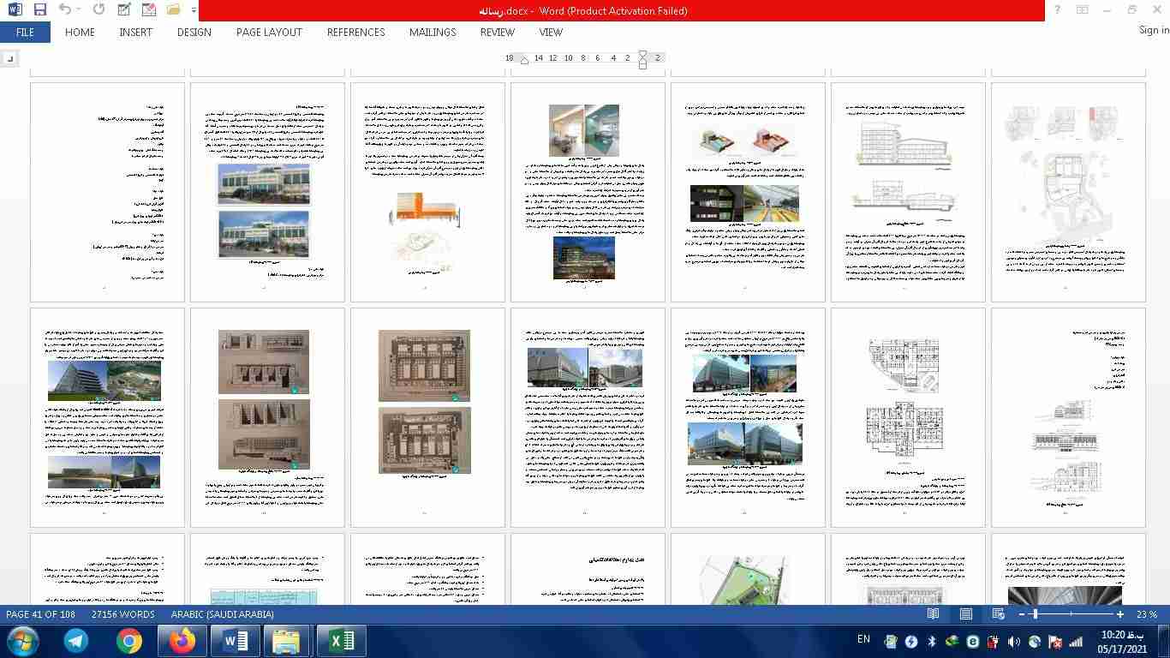Screen dimensions: 1170x658
Task: Switch to Web Layout view
Action: (998, 614)
